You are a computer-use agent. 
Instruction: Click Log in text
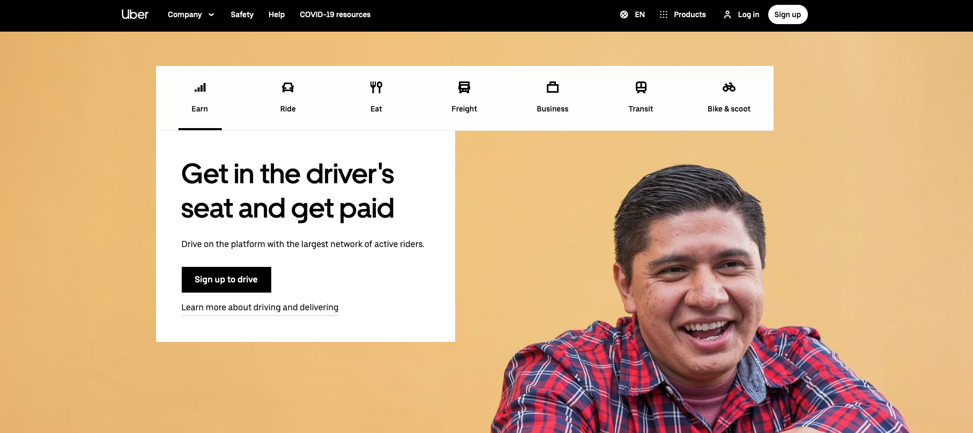point(748,14)
